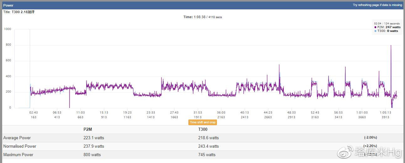Click the Average Power row label
The height and width of the screenshot is (163, 405).
point(17,138)
